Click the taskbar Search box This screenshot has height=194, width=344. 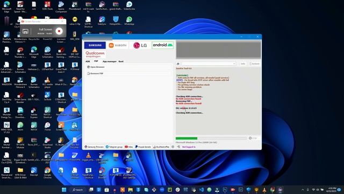click(x=77, y=190)
